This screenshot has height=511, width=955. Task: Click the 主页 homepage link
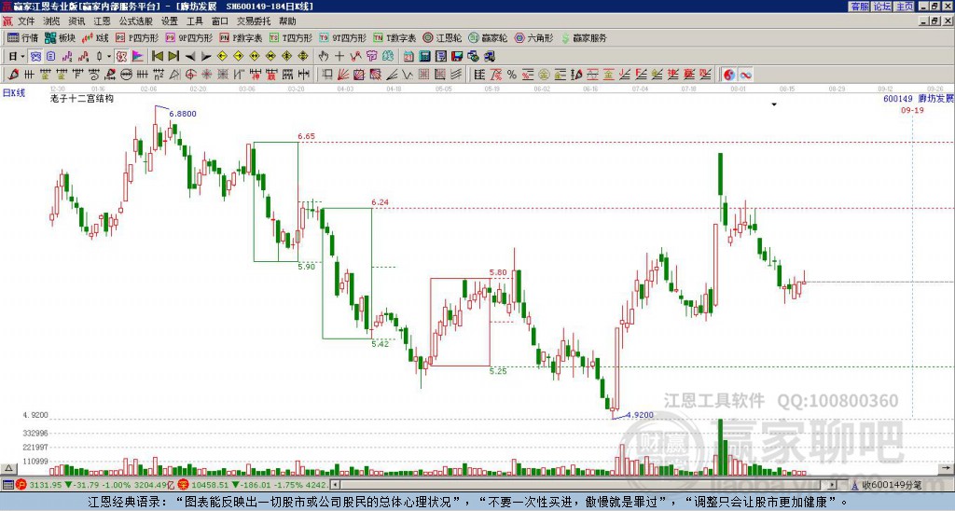click(x=905, y=7)
